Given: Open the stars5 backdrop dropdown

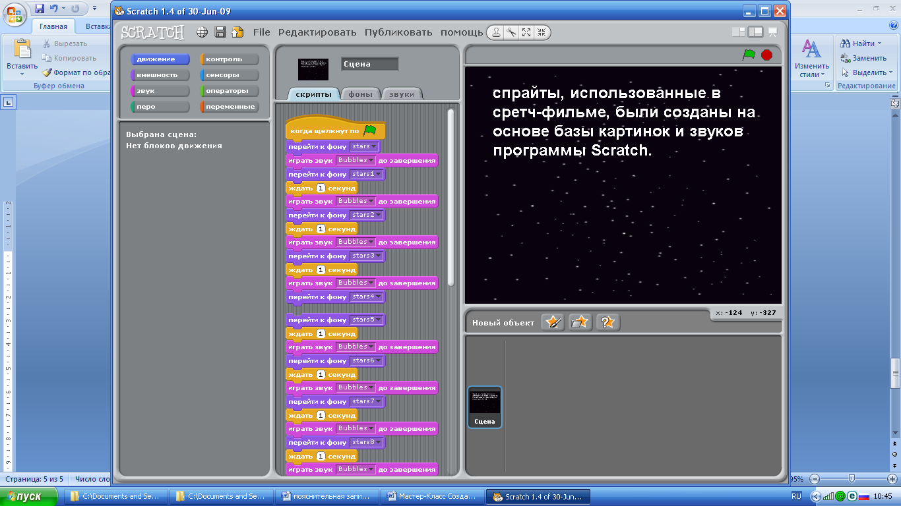Looking at the screenshot, I should (366, 320).
